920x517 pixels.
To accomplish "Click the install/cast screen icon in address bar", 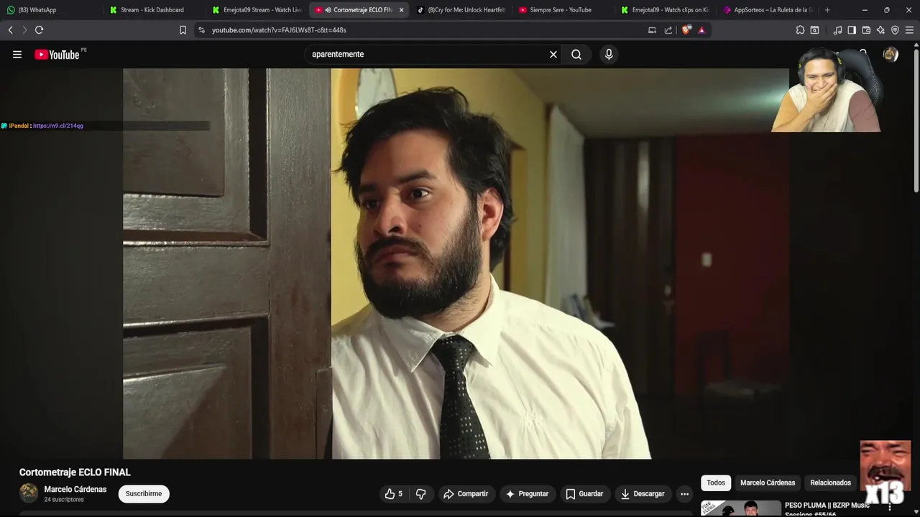I will tap(652, 30).
